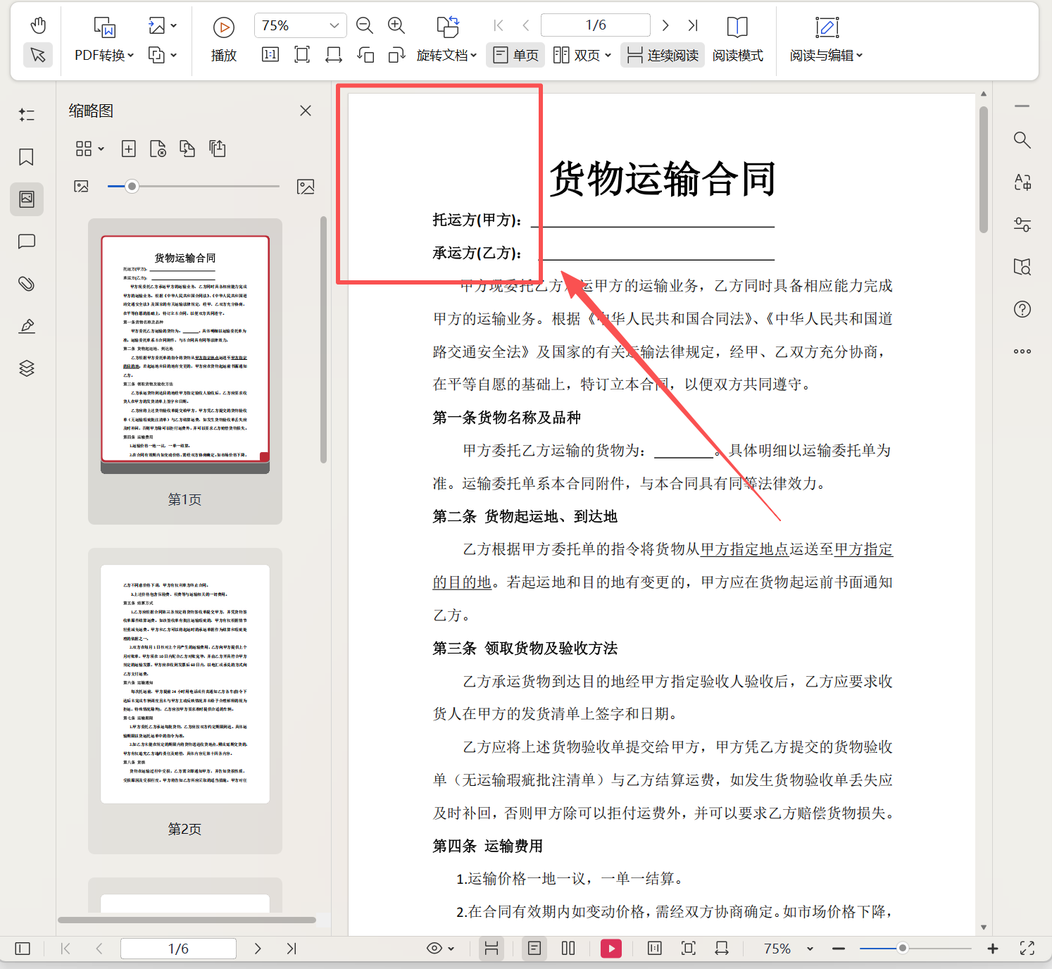1052x969 pixels.
Task: Fit whole page in top toolbar
Action: coord(302,55)
